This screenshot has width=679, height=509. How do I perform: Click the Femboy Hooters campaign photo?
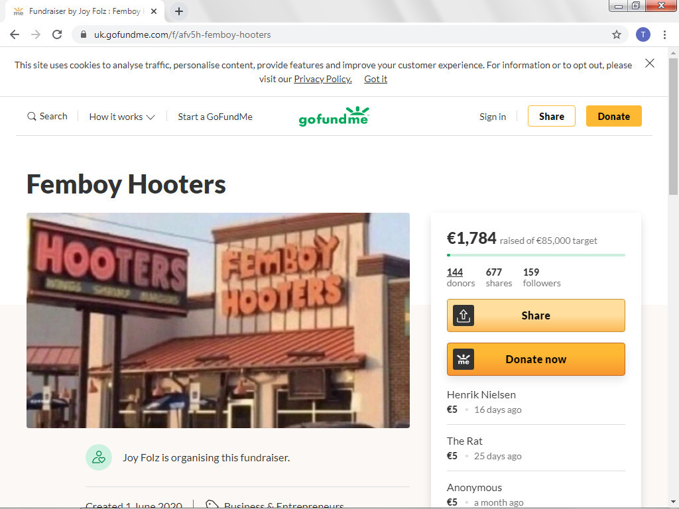coord(217,320)
